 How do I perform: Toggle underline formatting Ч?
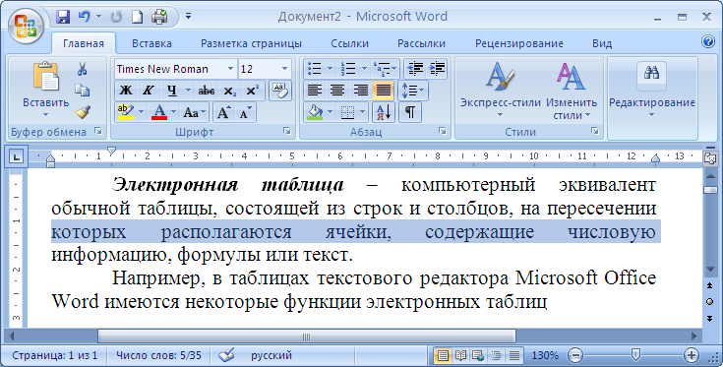tap(172, 91)
